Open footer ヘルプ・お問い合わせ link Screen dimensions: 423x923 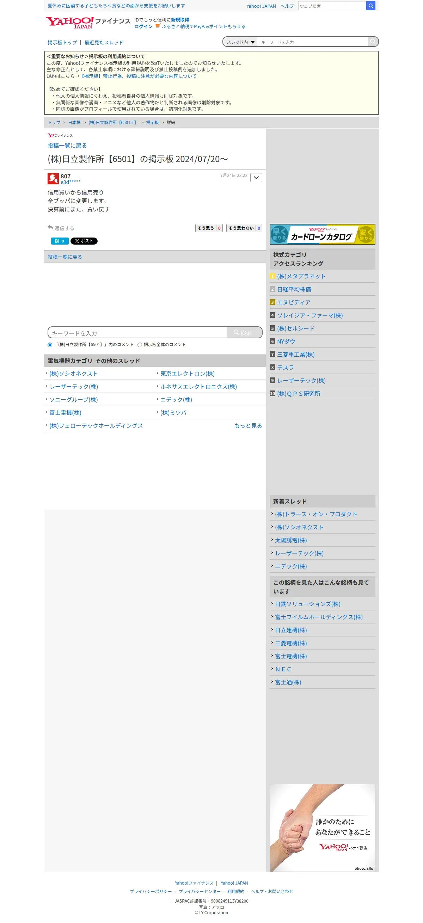pos(272,892)
